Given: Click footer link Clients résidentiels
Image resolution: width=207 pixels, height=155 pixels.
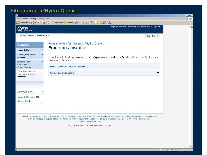Looking at the screenshot, I should click(x=51, y=116).
